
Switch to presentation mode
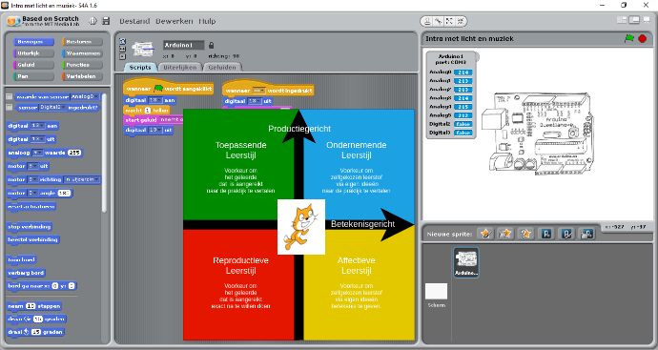coord(647,20)
